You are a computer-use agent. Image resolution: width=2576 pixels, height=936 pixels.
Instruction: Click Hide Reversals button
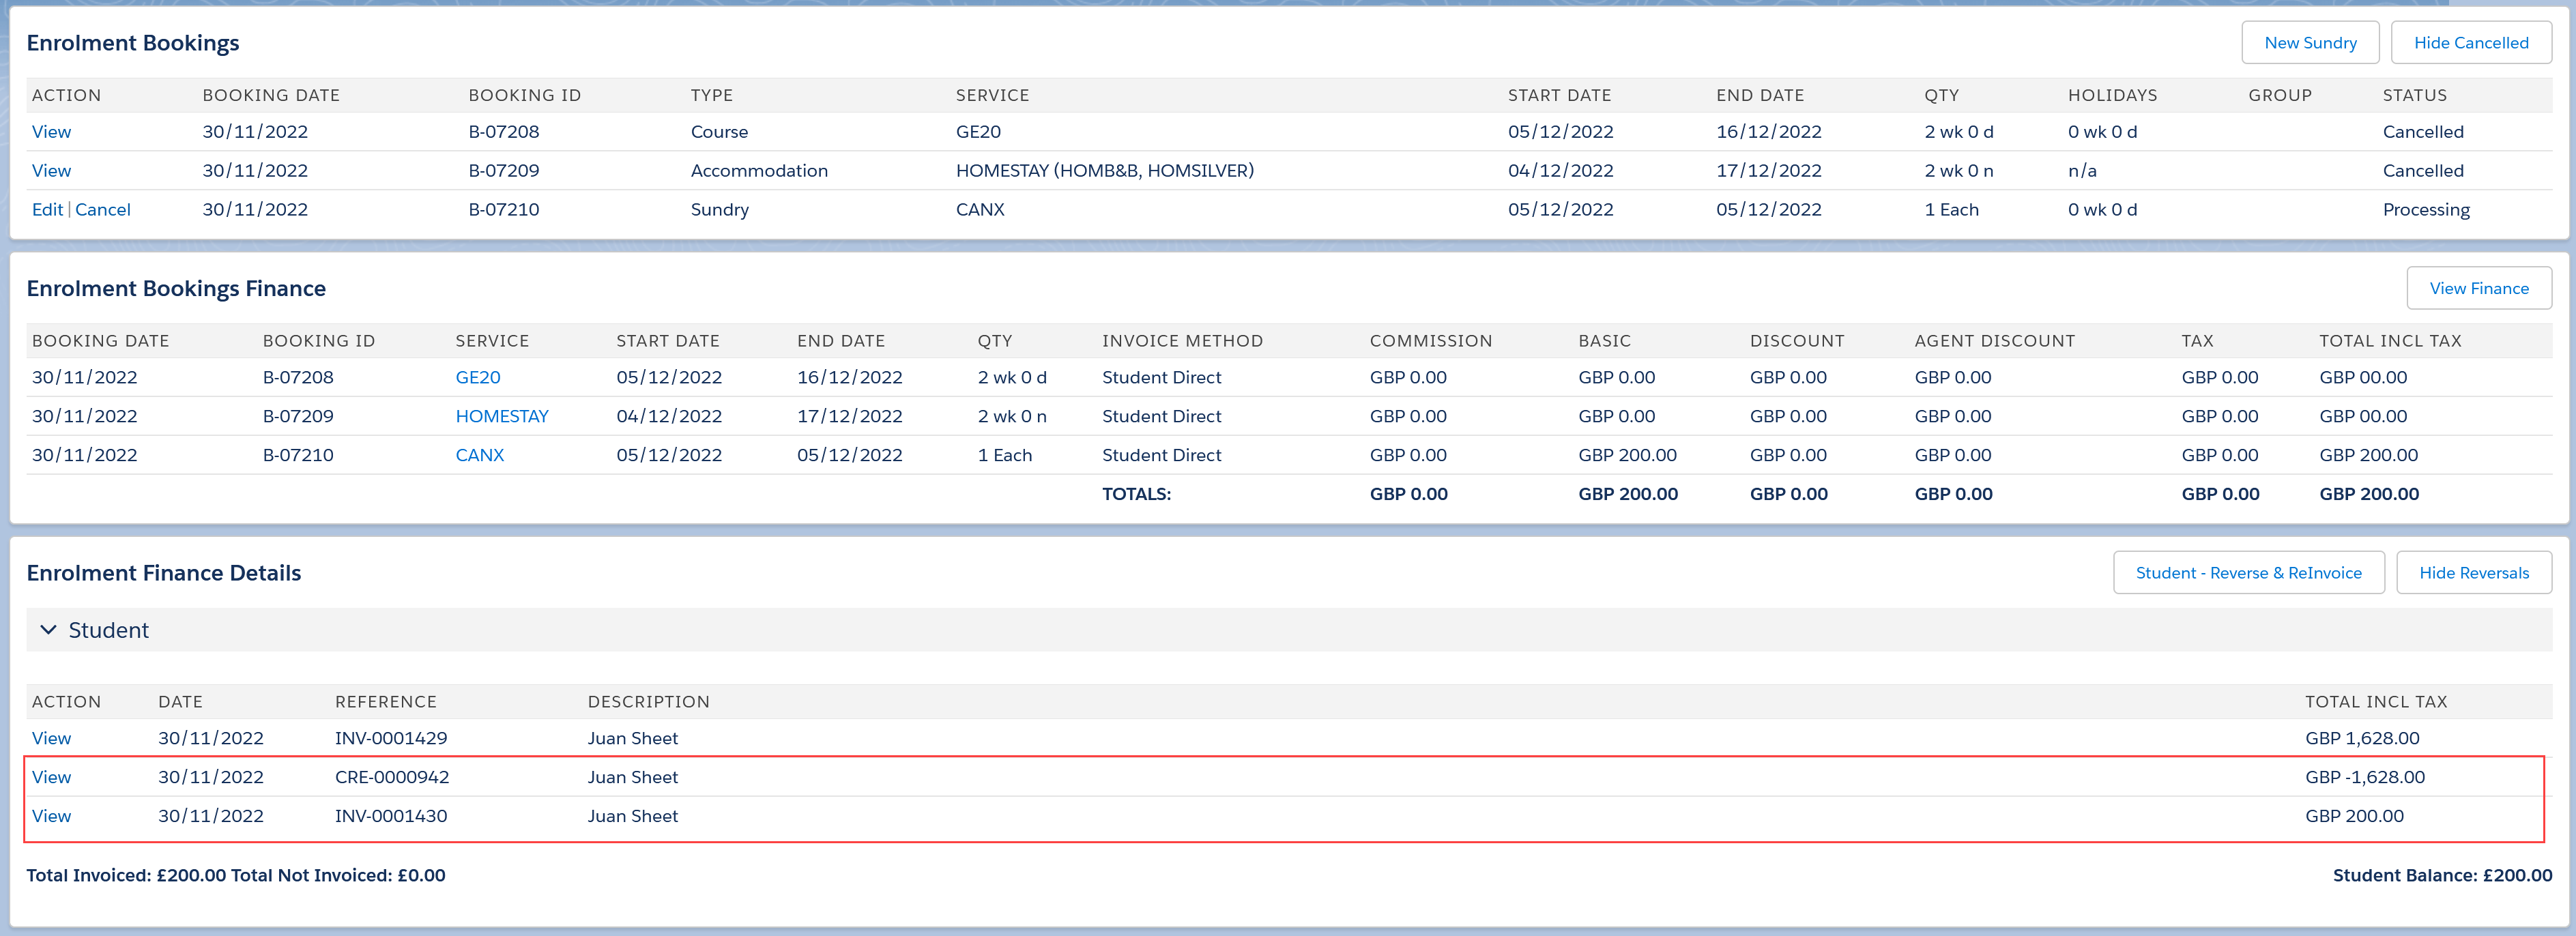[2473, 573]
